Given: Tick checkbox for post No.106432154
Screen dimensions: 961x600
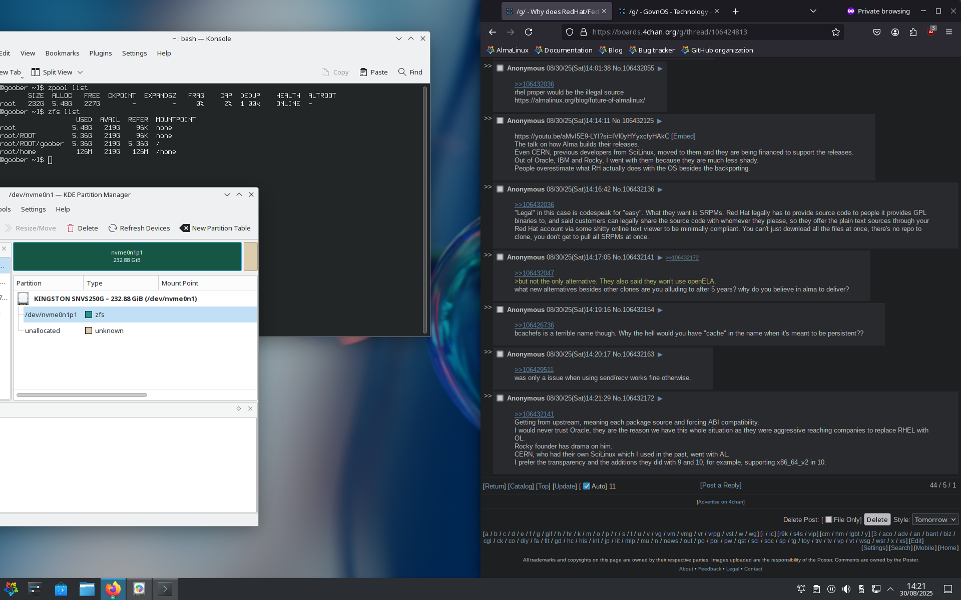Looking at the screenshot, I should pyautogui.click(x=500, y=309).
